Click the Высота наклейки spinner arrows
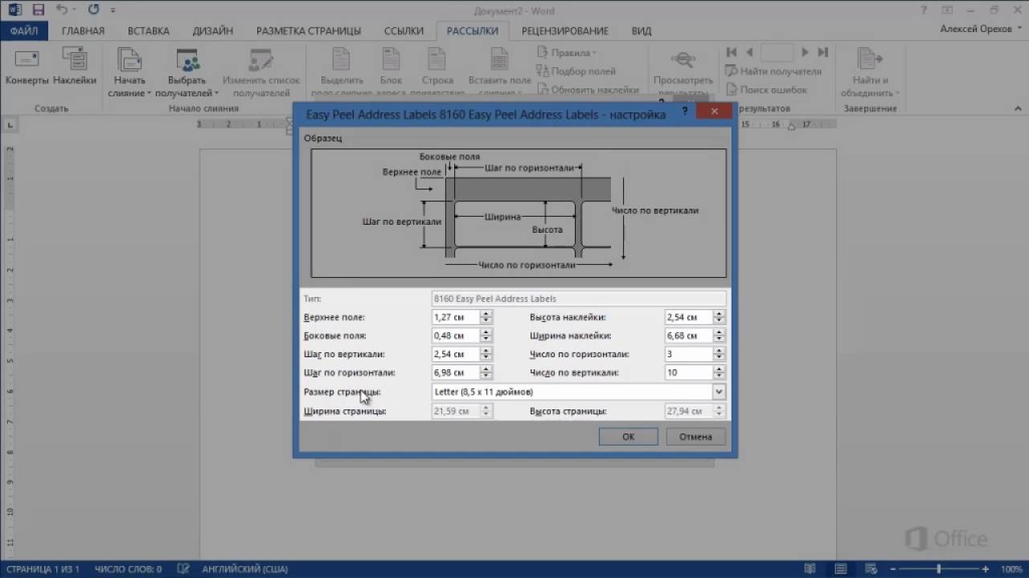 pos(719,317)
